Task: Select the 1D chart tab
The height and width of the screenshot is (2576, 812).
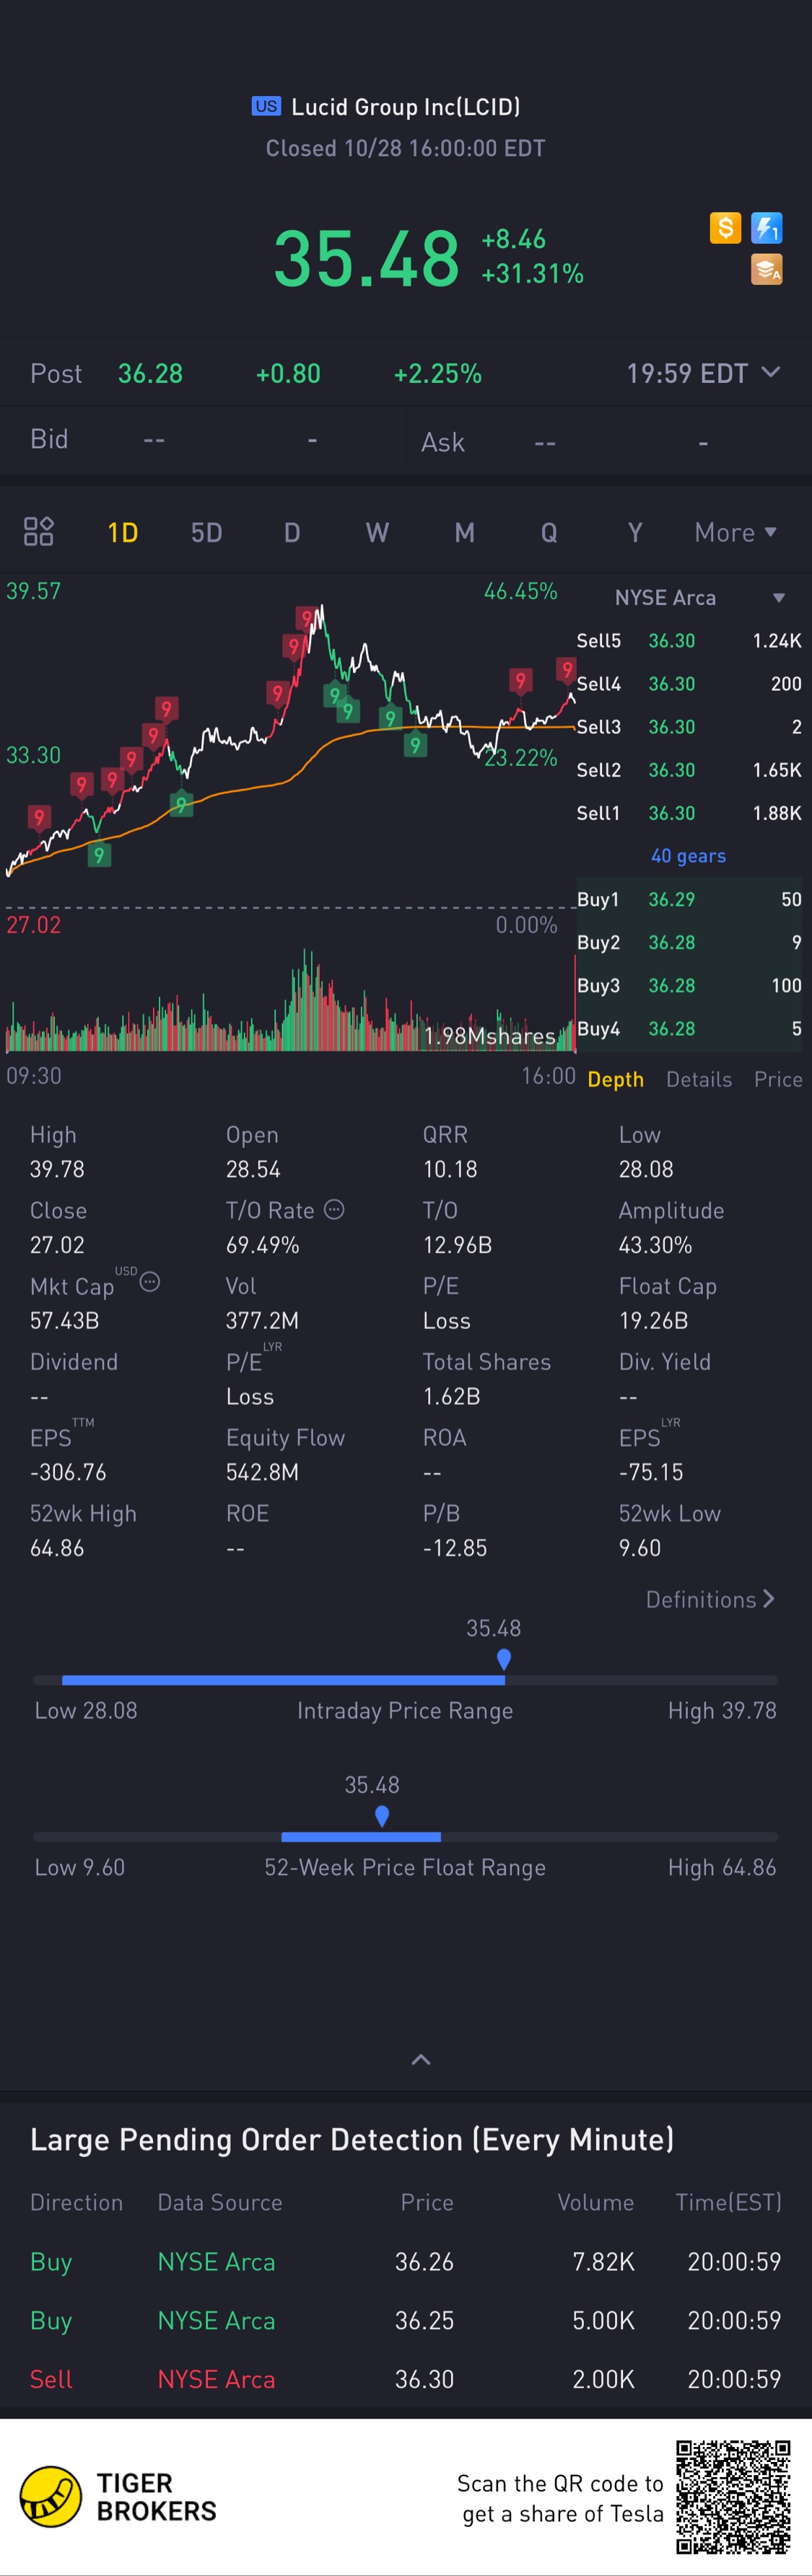Action: tap(122, 532)
